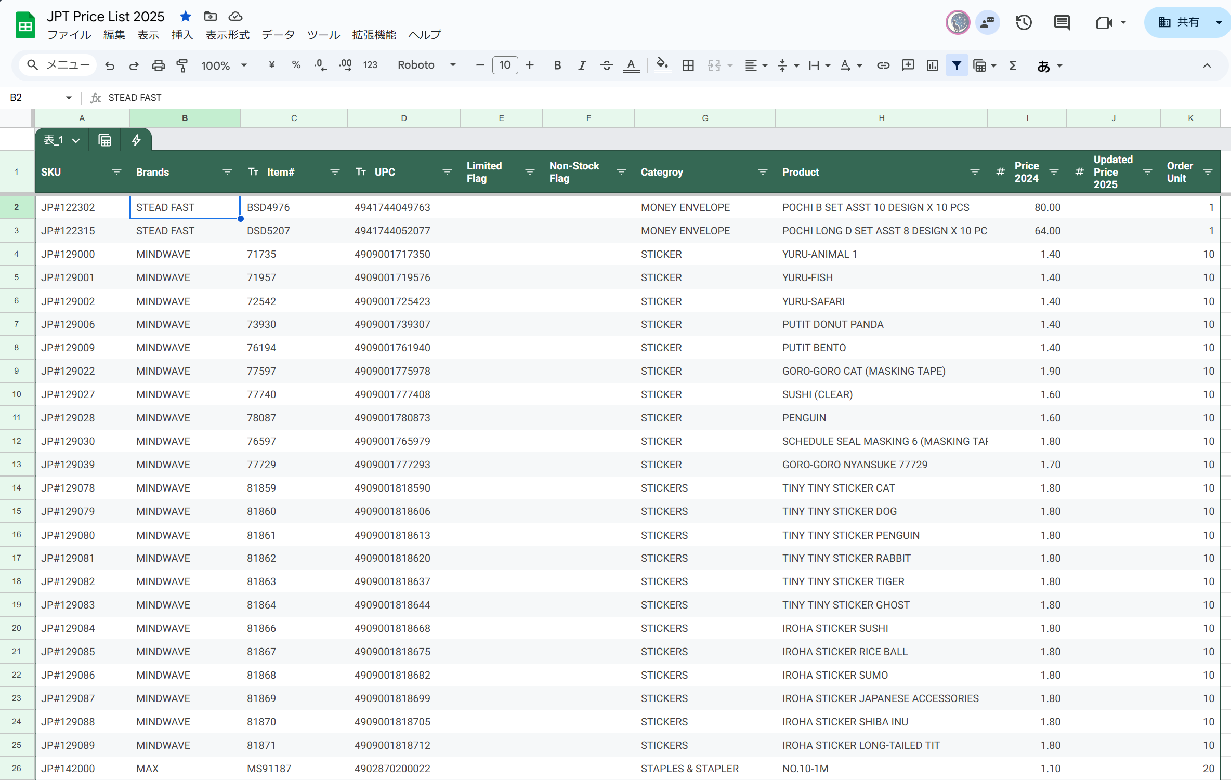Open the データ menu
Viewport: 1231px width, 780px height.
coord(278,35)
